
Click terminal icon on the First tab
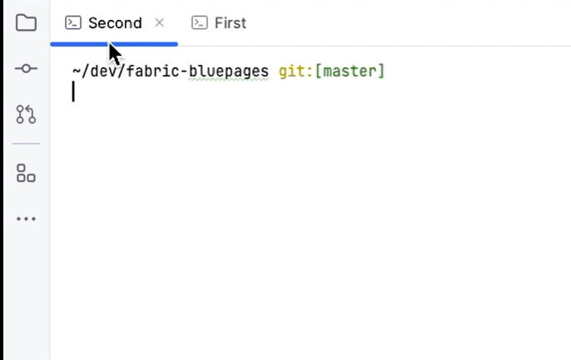[200, 23]
